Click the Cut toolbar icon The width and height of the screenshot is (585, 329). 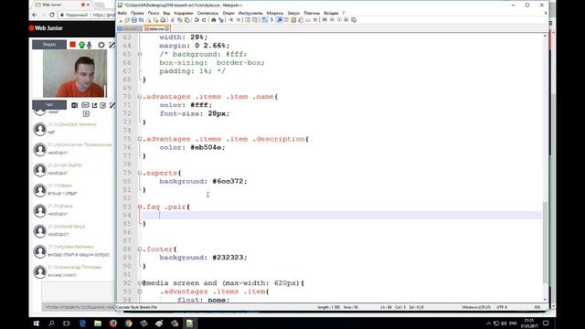pyautogui.click(x=173, y=20)
